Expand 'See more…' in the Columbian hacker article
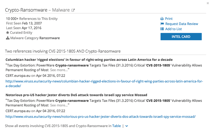The width and height of the screenshot is (211, 134). point(59,70)
